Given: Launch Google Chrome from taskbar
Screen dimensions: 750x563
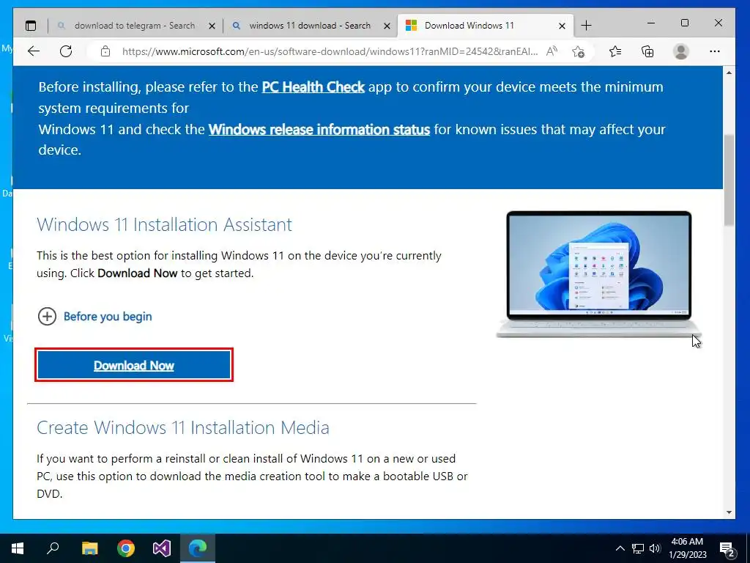Looking at the screenshot, I should (x=126, y=548).
